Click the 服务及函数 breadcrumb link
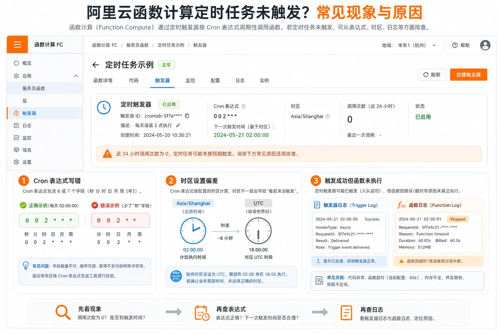Image resolution: width=501 pixels, height=334 pixels. point(137,45)
